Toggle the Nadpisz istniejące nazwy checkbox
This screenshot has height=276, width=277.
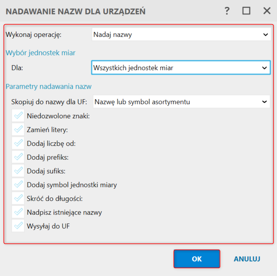click(x=18, y=212)
